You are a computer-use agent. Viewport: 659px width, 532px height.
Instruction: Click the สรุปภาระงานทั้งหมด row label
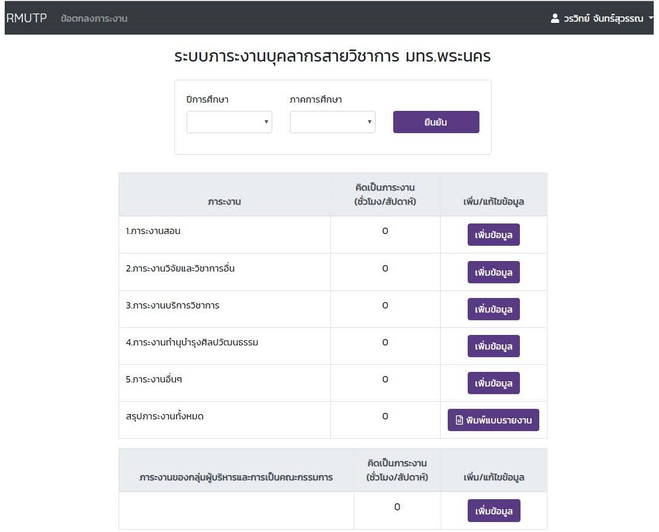pyautogui.click(x=165, y=416)
